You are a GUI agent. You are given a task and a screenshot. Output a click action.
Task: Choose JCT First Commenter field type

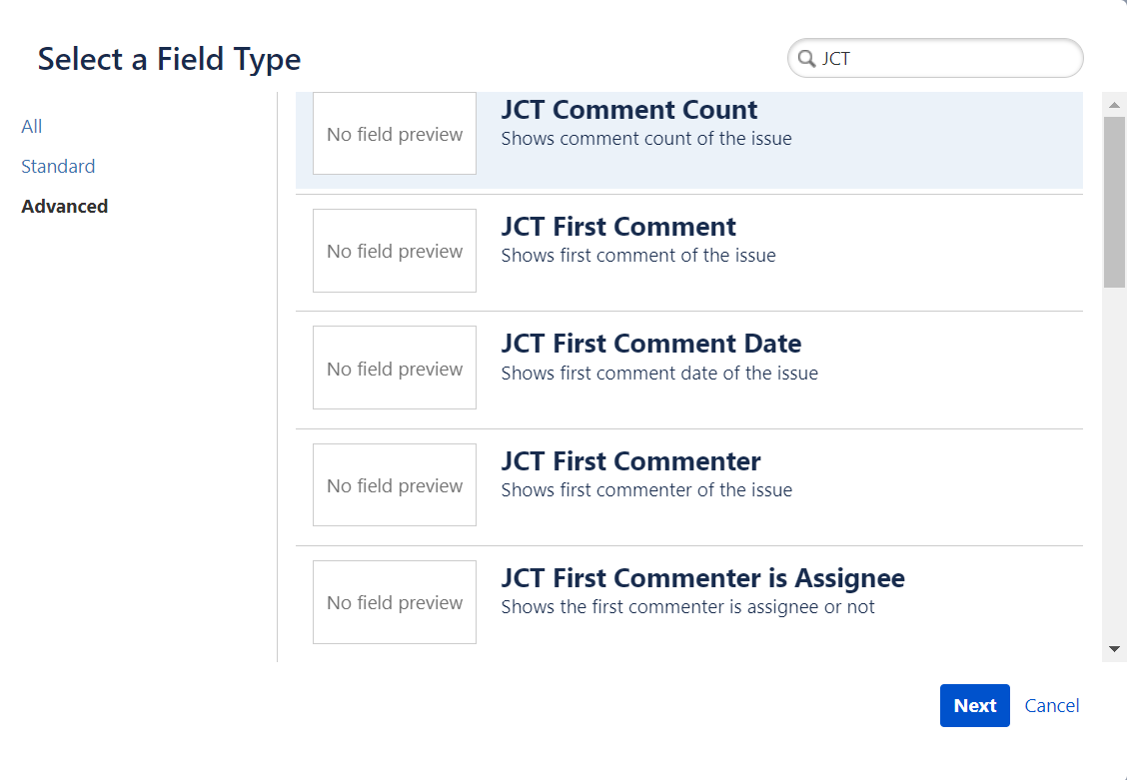[630, 461]
